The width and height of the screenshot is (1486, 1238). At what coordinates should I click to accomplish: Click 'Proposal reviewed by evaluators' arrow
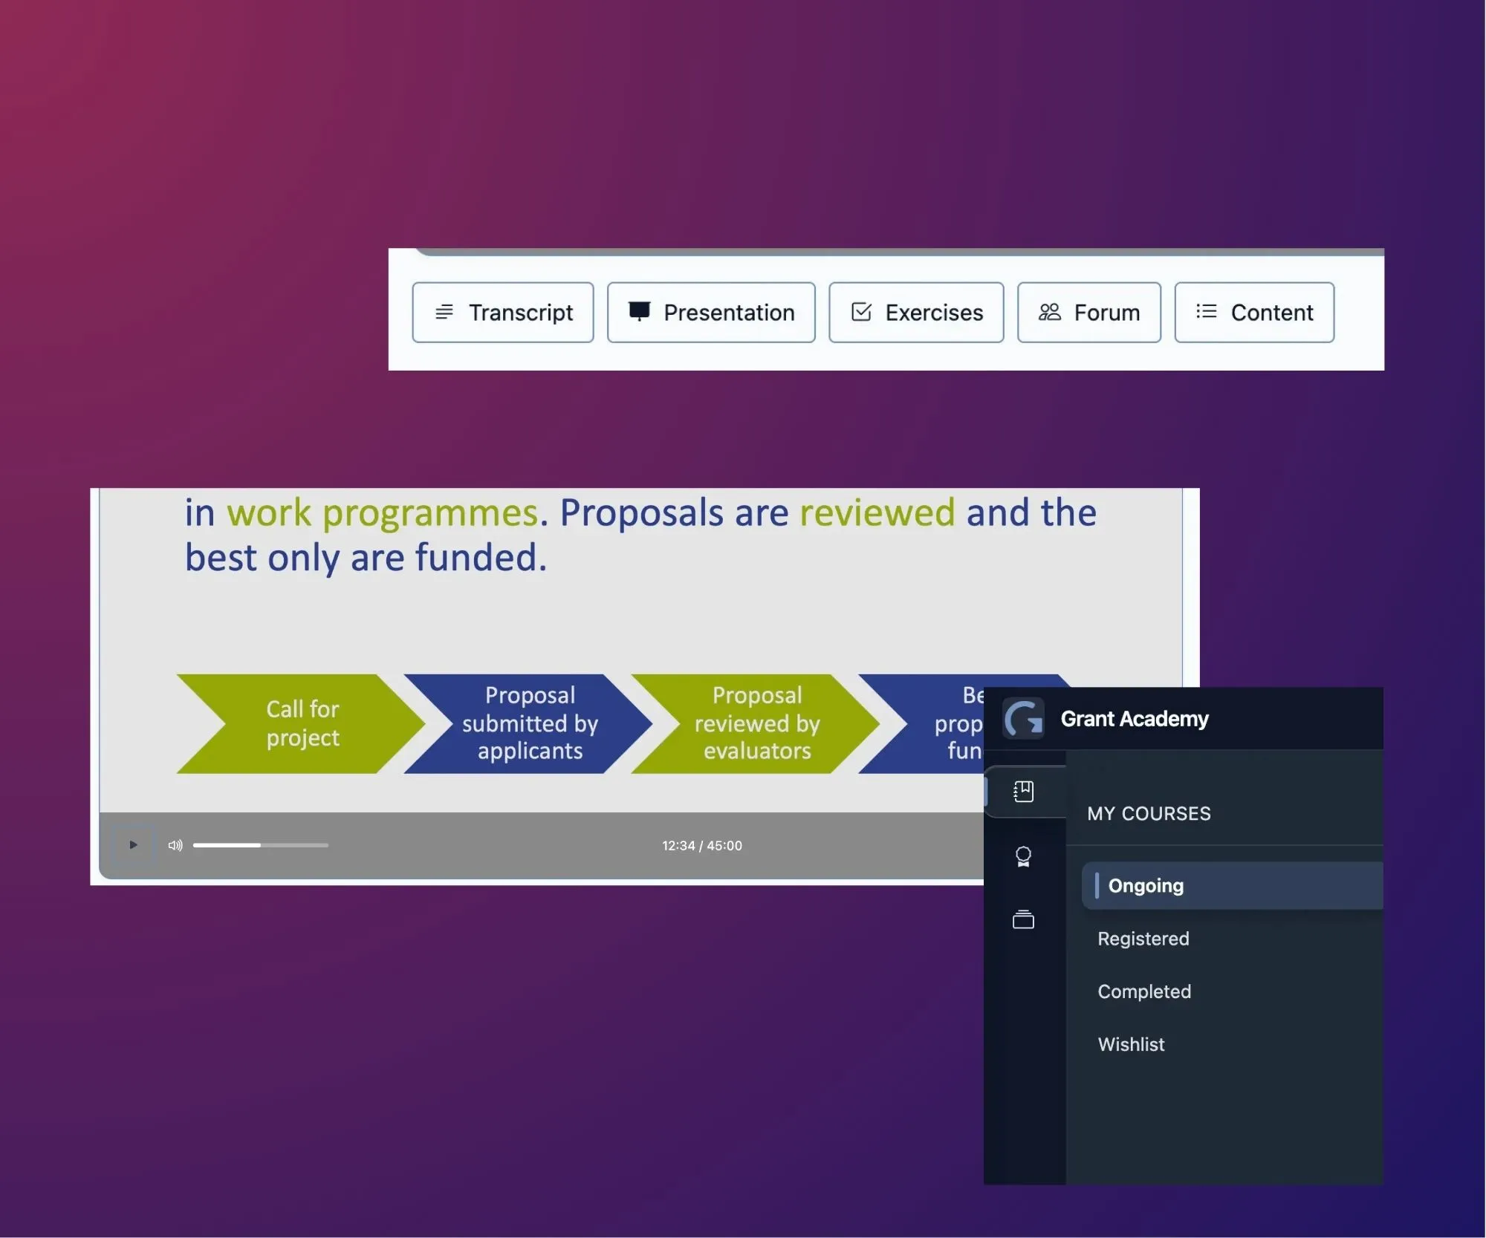click(756, 723)
